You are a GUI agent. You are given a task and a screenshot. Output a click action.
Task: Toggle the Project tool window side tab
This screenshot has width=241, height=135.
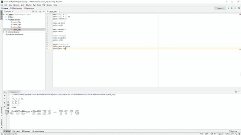click(x=2, y=15)
